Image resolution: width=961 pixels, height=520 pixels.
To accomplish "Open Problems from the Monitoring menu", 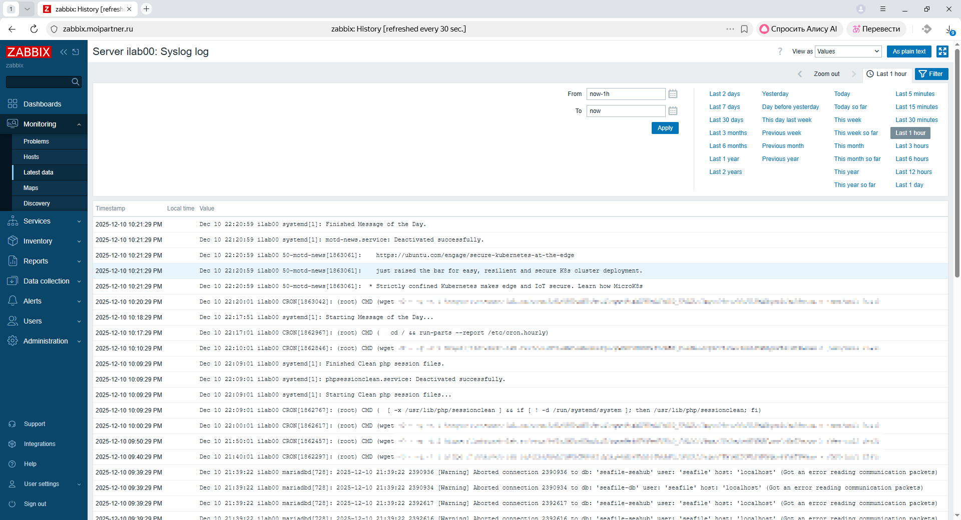I will click(36, 141).
